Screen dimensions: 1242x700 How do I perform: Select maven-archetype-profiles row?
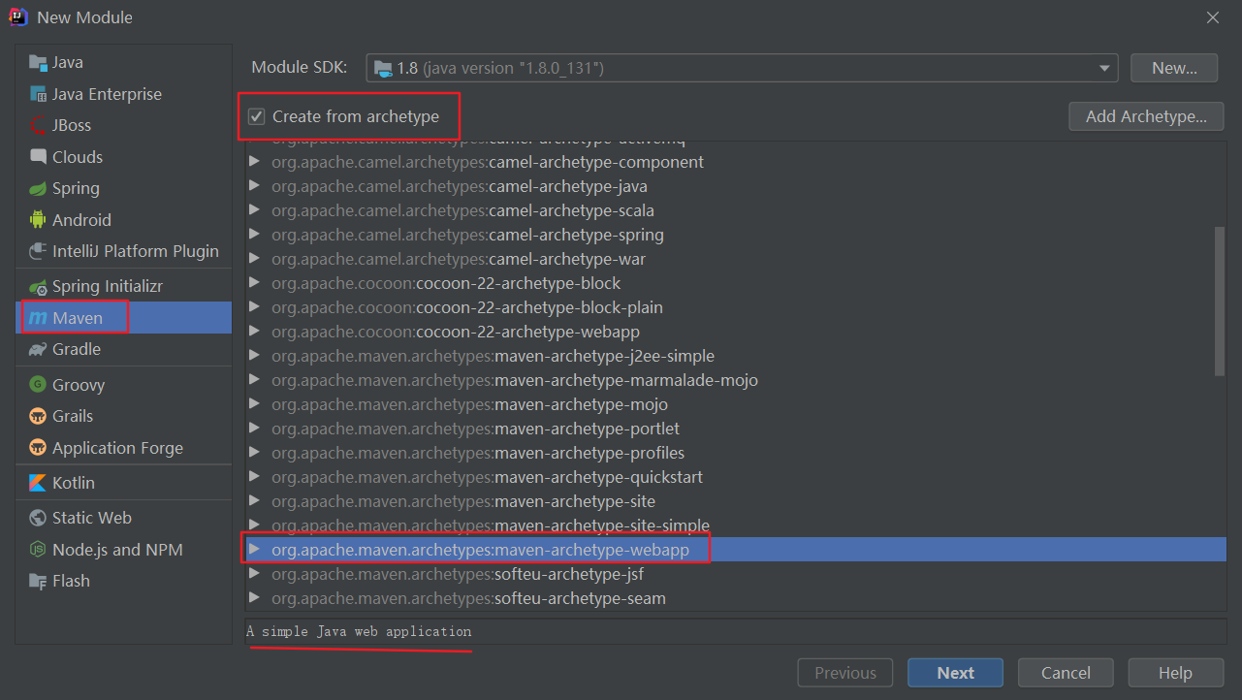click(x=736, y=453)
